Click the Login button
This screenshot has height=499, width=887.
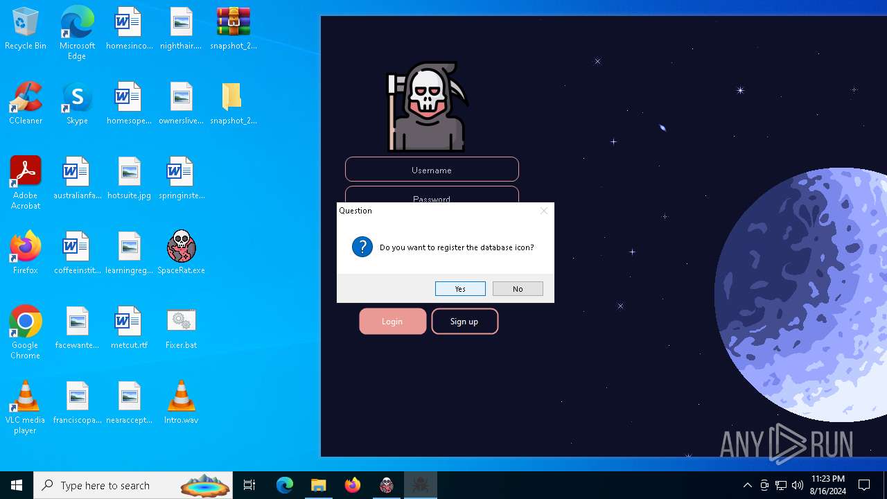(x=392, y=322)
